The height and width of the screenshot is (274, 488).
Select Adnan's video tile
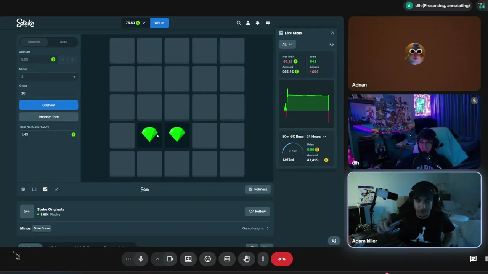[x=414, y=54]
